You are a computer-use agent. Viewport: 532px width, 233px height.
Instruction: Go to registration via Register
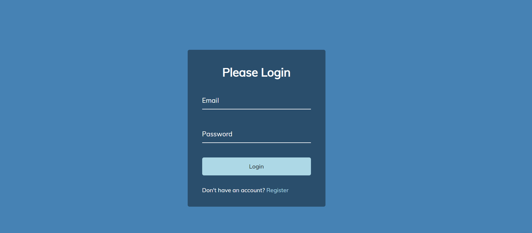(277, 190)
